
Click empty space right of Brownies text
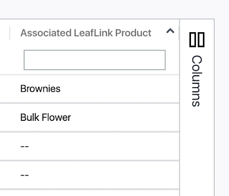click(x=119, y=89)
